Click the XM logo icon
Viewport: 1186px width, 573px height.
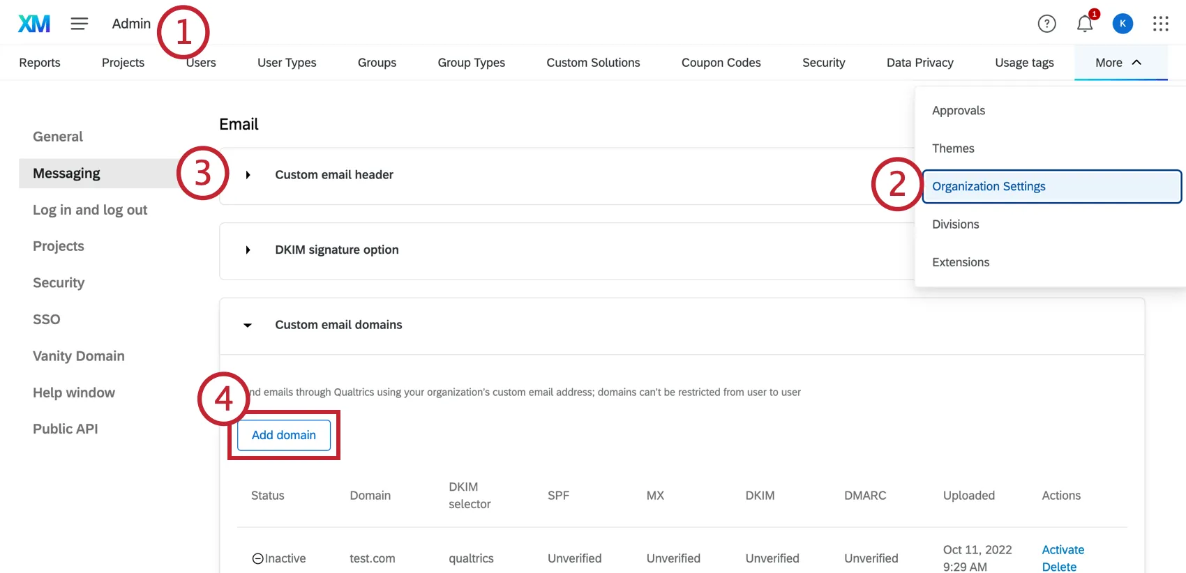34,24
